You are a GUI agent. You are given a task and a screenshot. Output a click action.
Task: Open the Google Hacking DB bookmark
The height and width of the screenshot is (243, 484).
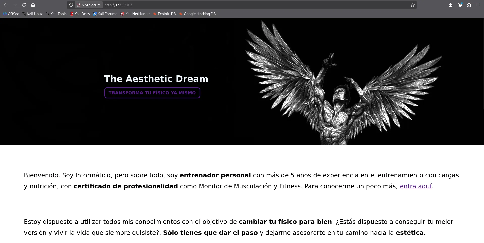click(x=197, y=14)
